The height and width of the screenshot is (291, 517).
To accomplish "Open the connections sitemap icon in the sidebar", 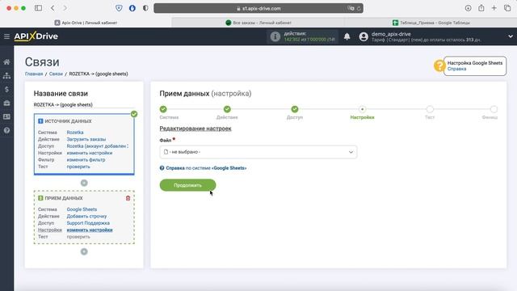I will point(6,75).
